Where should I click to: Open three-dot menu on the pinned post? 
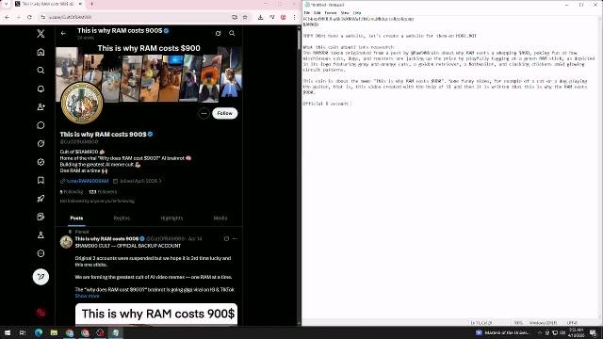point(235,238)
